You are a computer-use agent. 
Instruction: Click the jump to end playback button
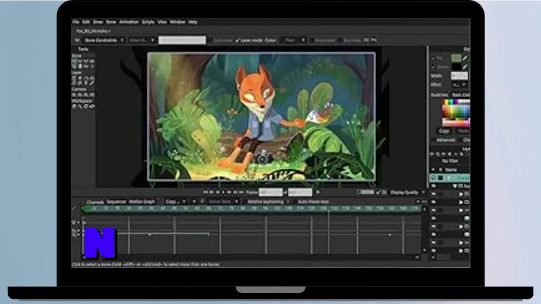[x=241, y=192]
